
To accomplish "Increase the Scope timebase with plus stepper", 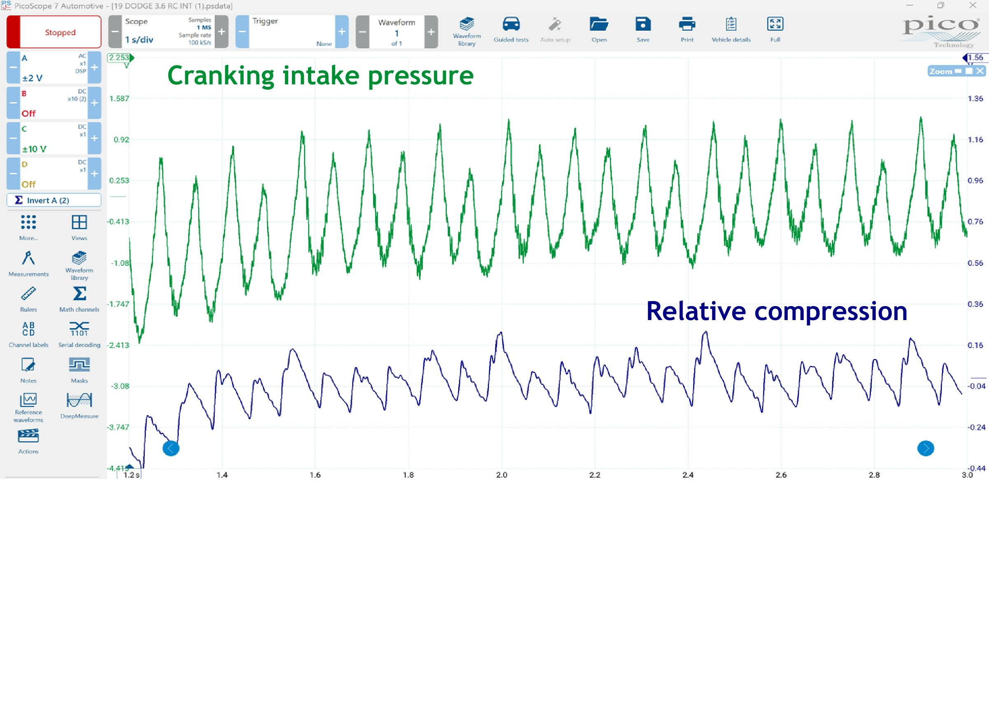I will coord(222,32).
